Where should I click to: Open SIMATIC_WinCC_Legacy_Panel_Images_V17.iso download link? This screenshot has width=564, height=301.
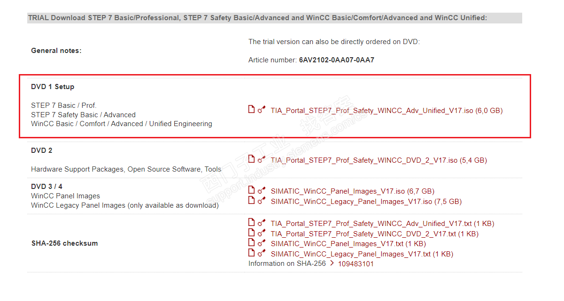(x=366, y=202)
